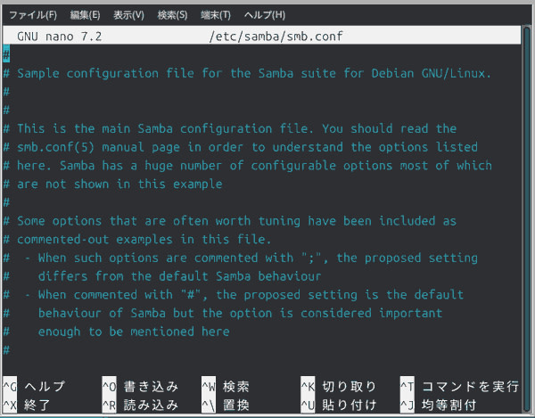The height and width of the screenshot is (418, 535).
Task: Open the 検索(S) menu
Action: 172,15
